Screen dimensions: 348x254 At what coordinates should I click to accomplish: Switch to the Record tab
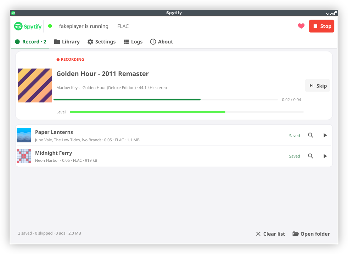pos(30,42)
